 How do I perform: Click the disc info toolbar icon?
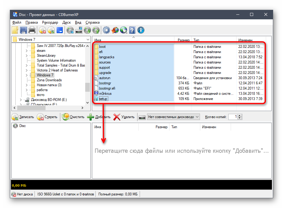pyautogui.click(x=70, y=30)
